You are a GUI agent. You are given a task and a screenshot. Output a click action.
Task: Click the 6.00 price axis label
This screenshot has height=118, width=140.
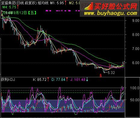[136, 63]
